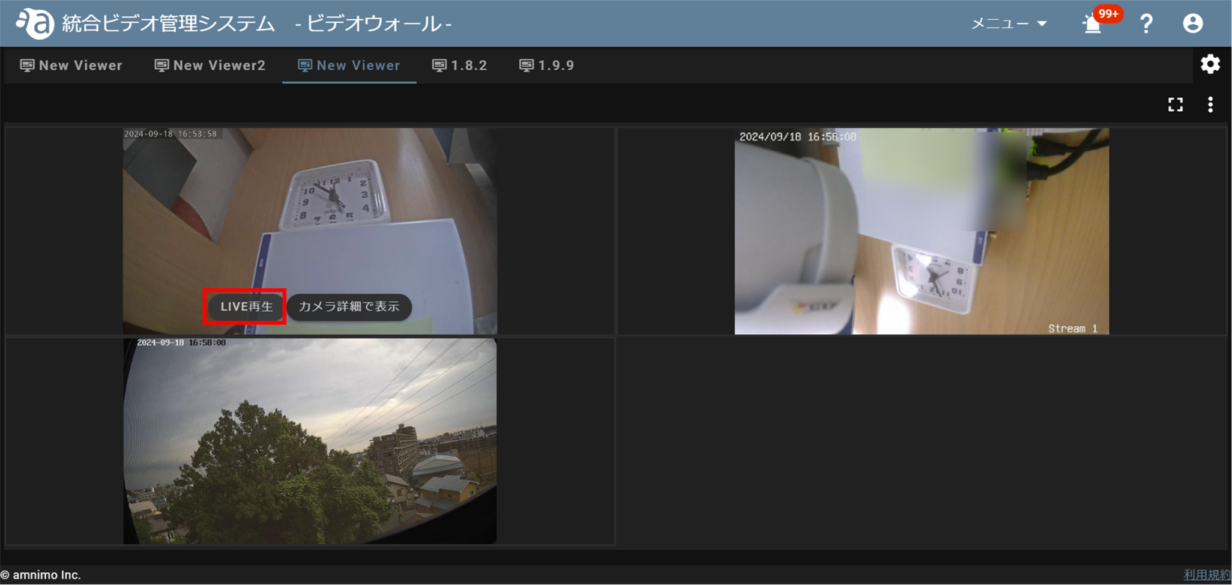Screen dimensions: 1232x585
Task: Click the カメラ詳細で表示 button
Action: pyautogui.click(x=349, y=307)
